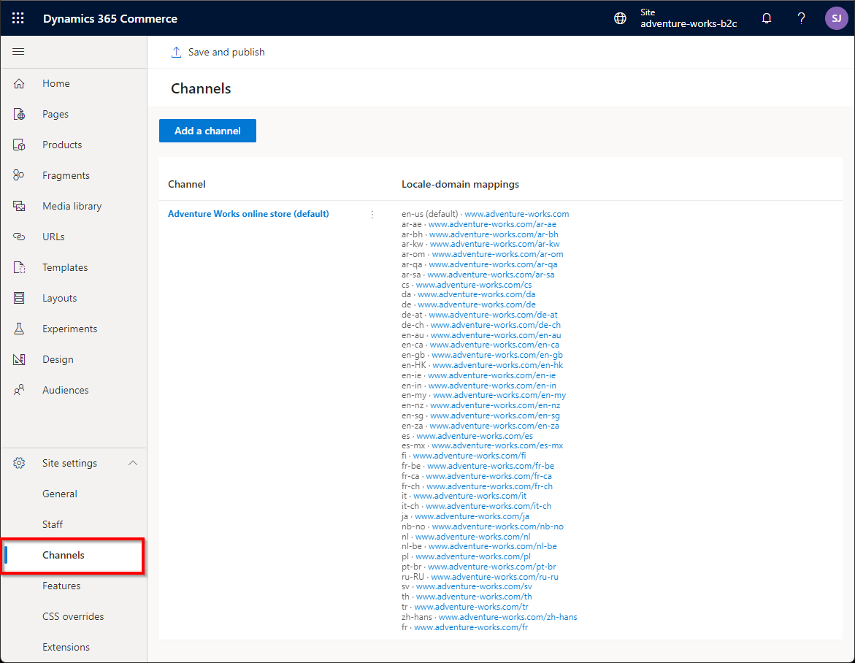855x663 pixels.
Task: Open the SJ user profile avatar
Action: (x=836, y=18)
